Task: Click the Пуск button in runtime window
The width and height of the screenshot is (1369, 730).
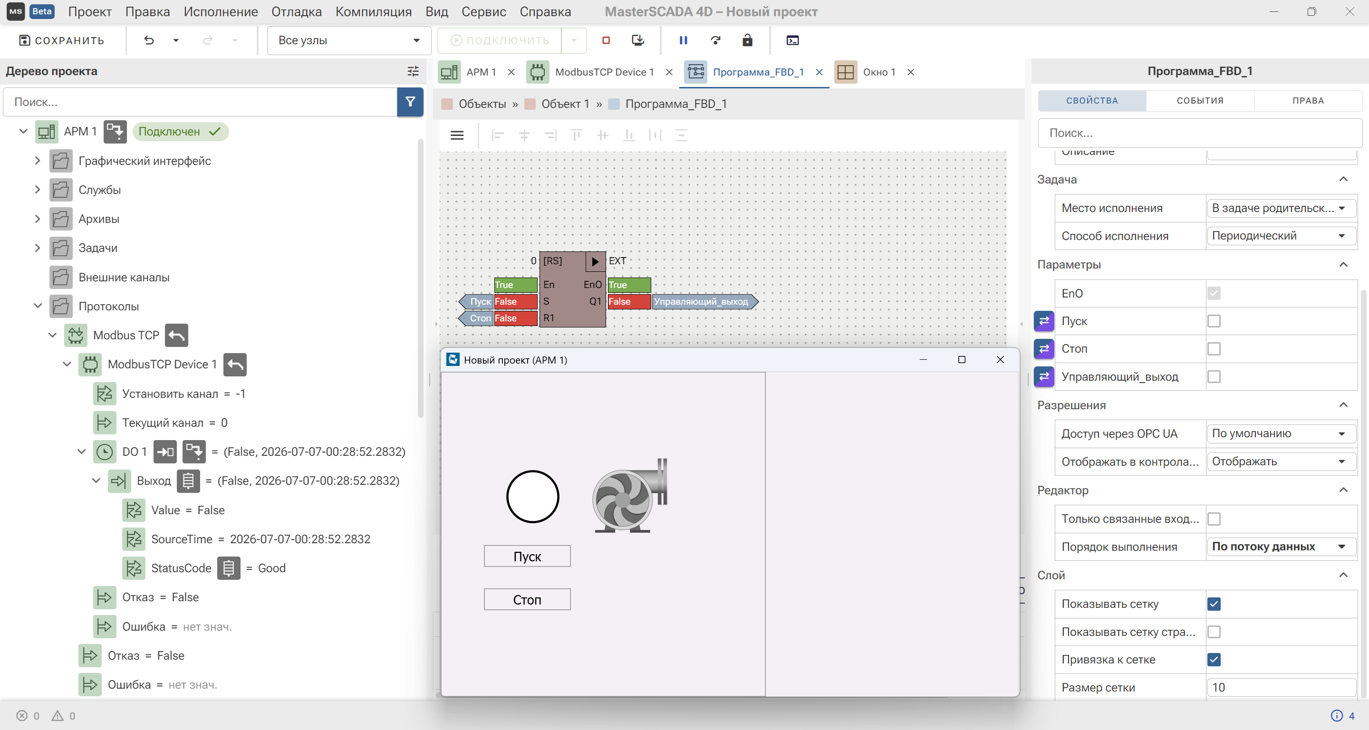Action: 527,556
